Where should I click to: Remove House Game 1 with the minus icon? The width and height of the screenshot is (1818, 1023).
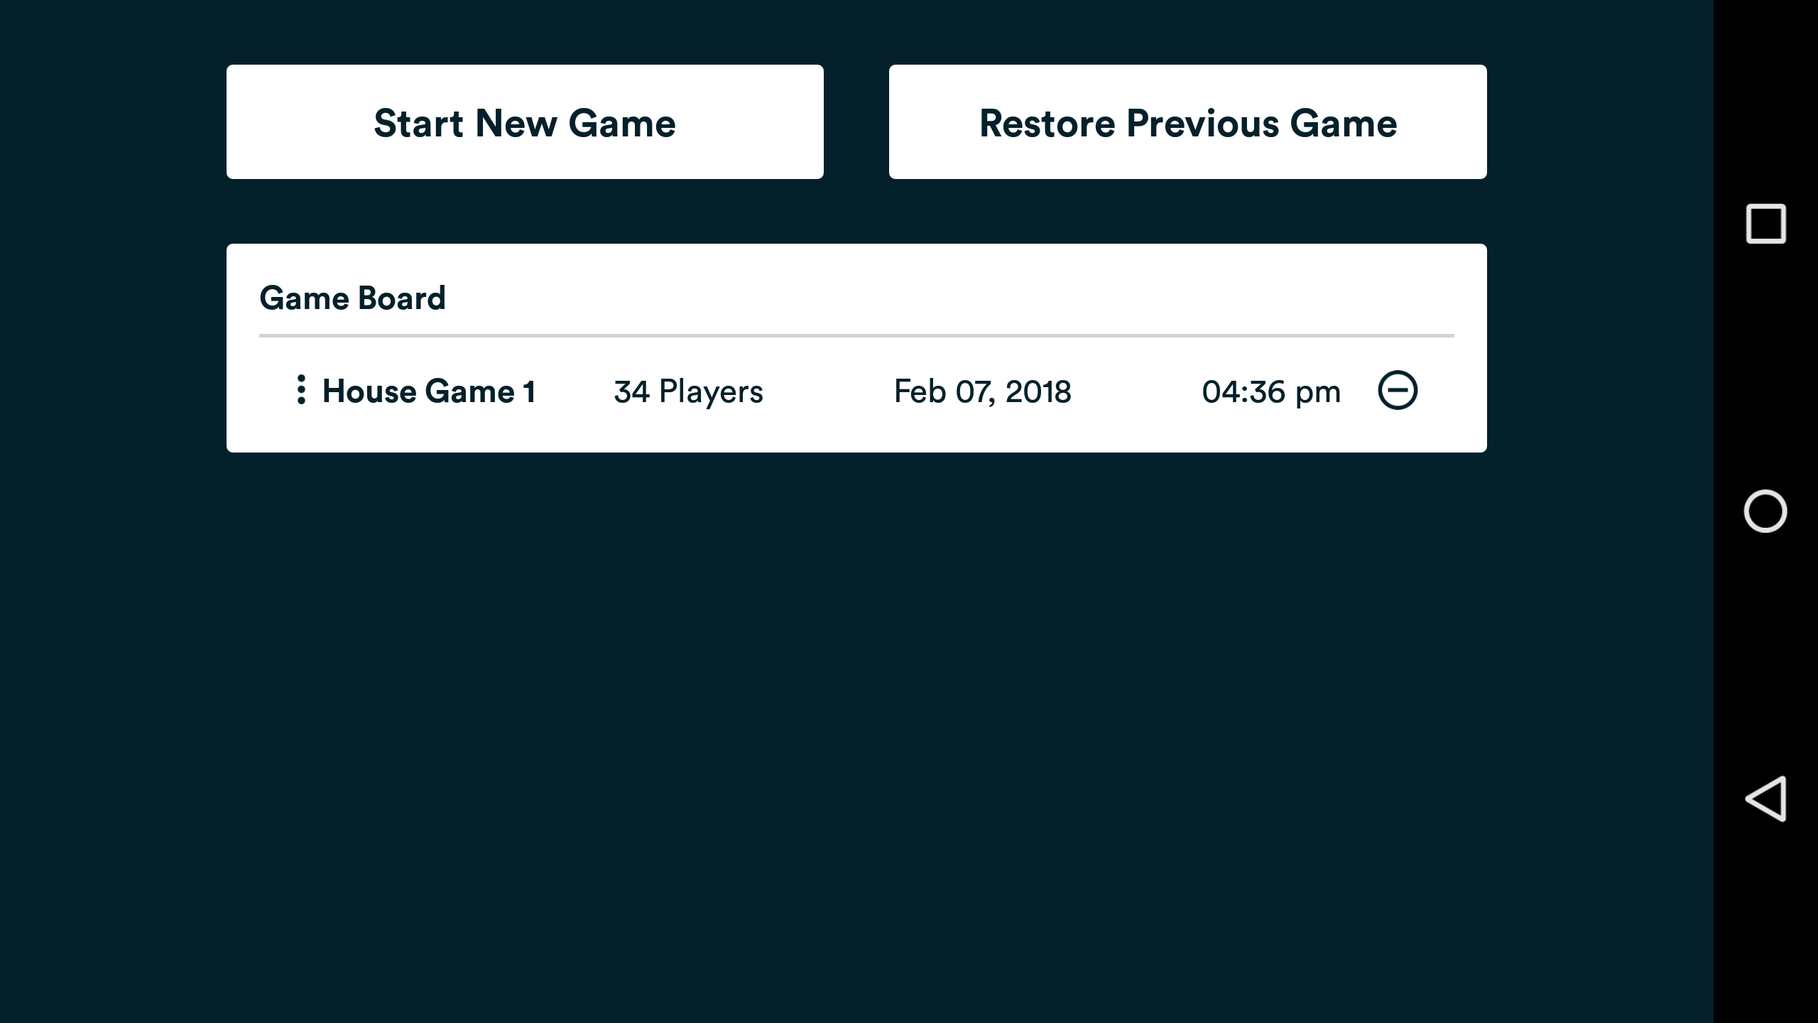click(1398, 390)
